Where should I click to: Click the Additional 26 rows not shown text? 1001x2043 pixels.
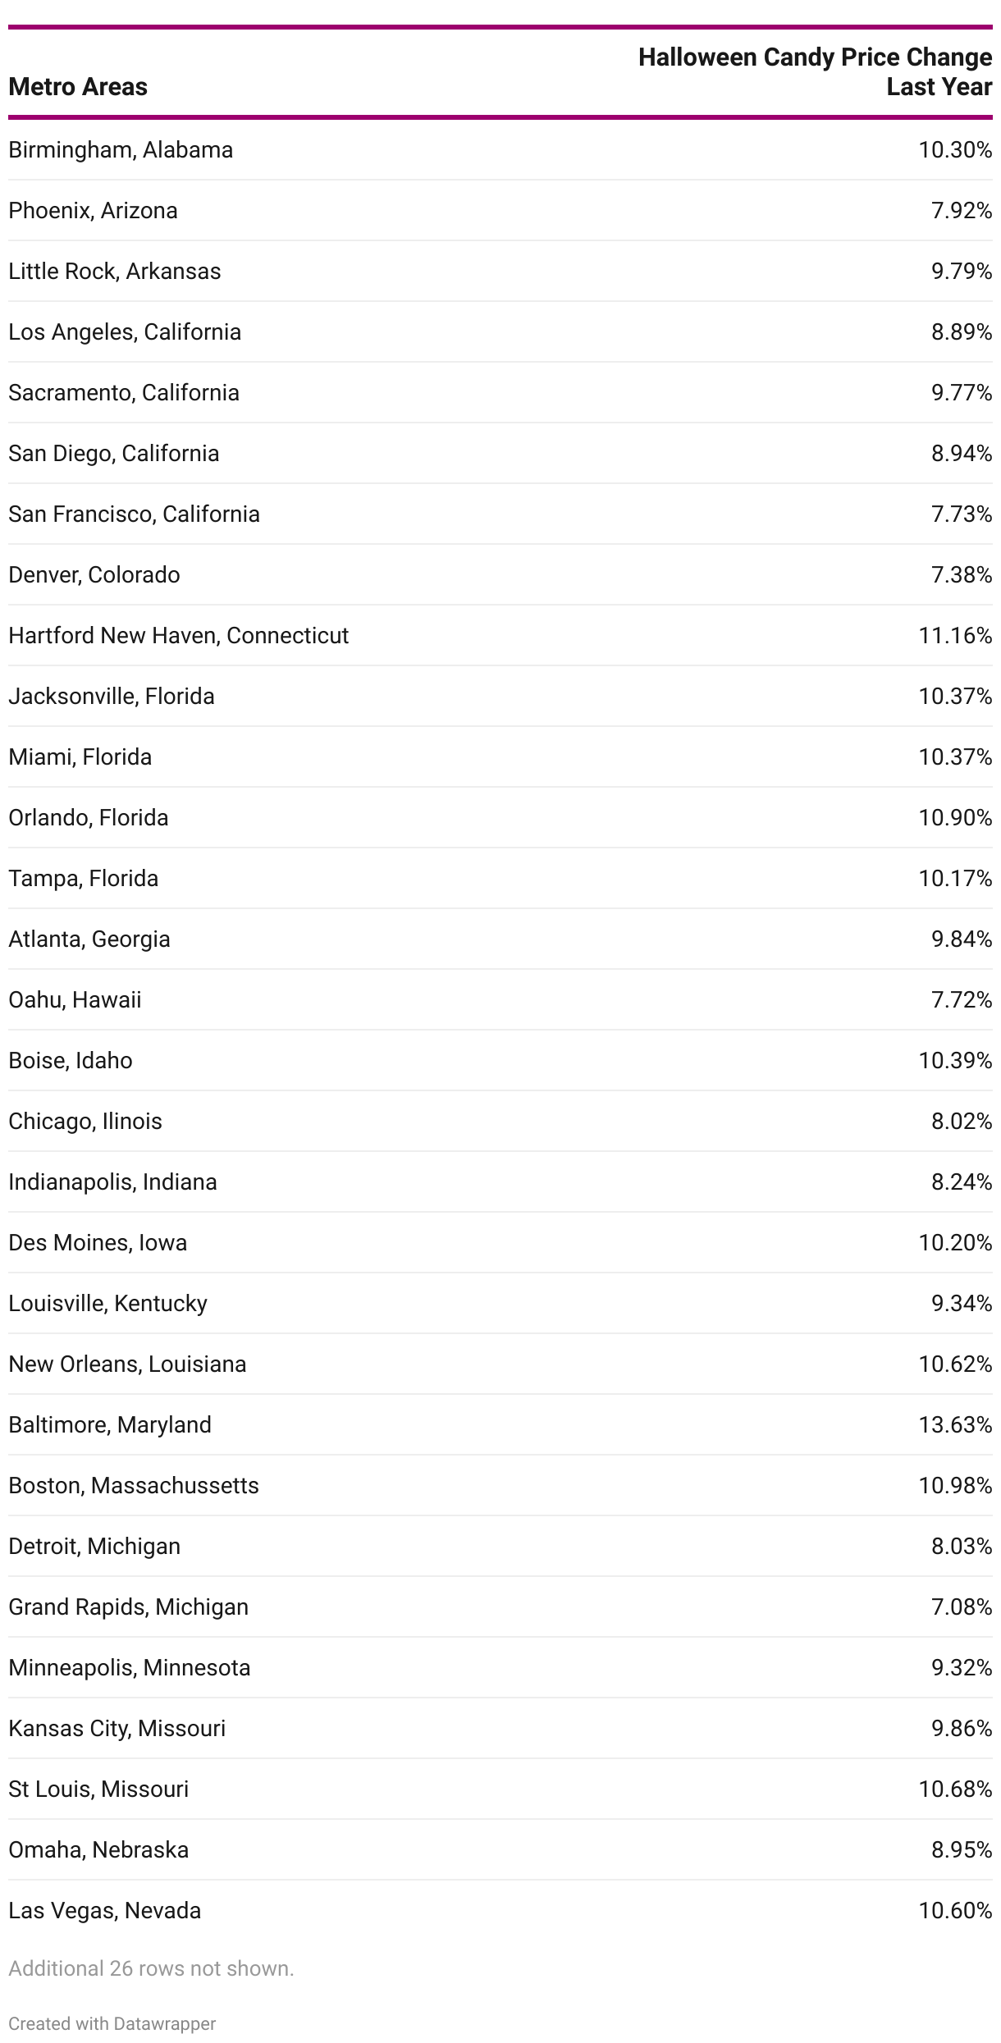(151, 1968)
